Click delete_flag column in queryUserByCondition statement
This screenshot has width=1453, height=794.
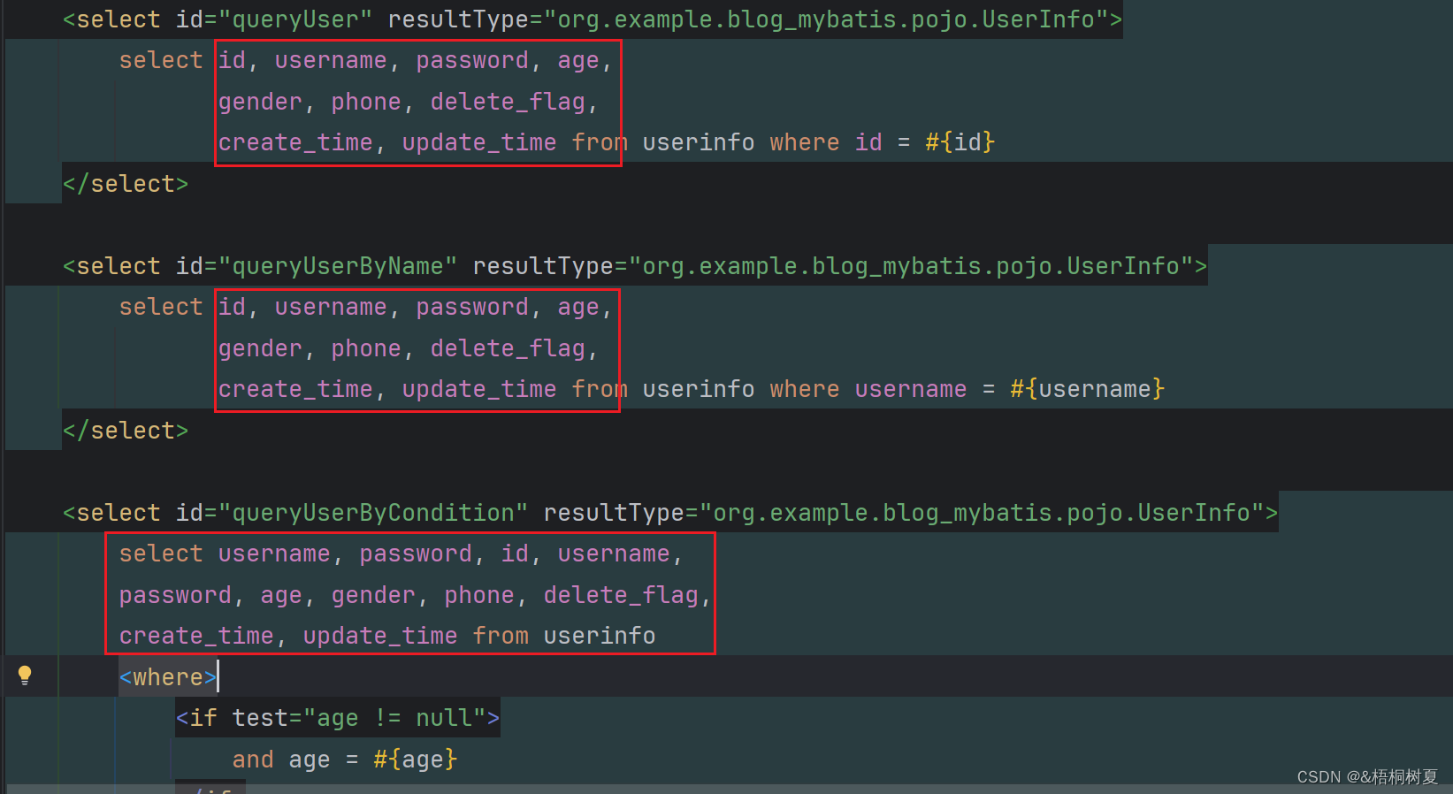[621, 595]
